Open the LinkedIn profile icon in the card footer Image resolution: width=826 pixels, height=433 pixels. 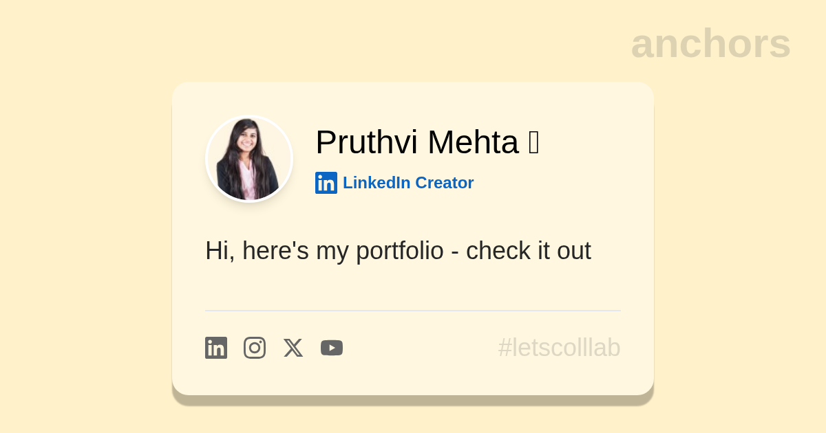point(216,348)
